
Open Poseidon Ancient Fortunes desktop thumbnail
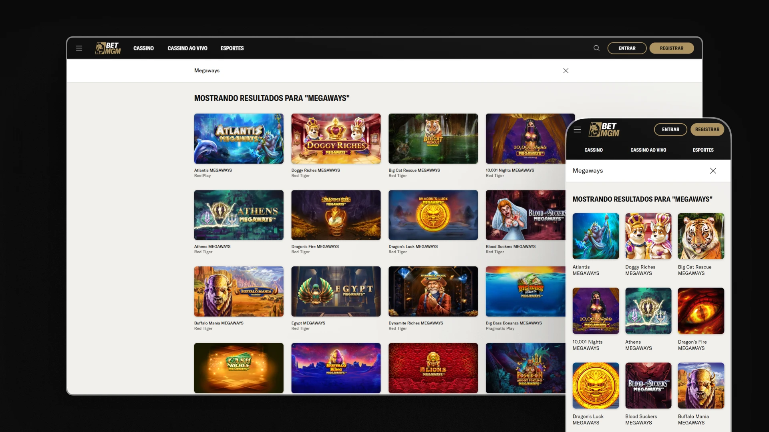(x=525, y=368)
